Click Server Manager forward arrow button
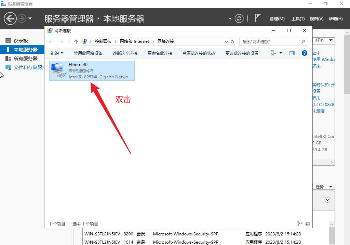Viewport: 350px width, 245px height. [x=22, y=18]
